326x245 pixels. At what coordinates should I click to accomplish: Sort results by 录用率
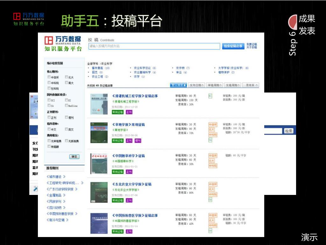251,85
